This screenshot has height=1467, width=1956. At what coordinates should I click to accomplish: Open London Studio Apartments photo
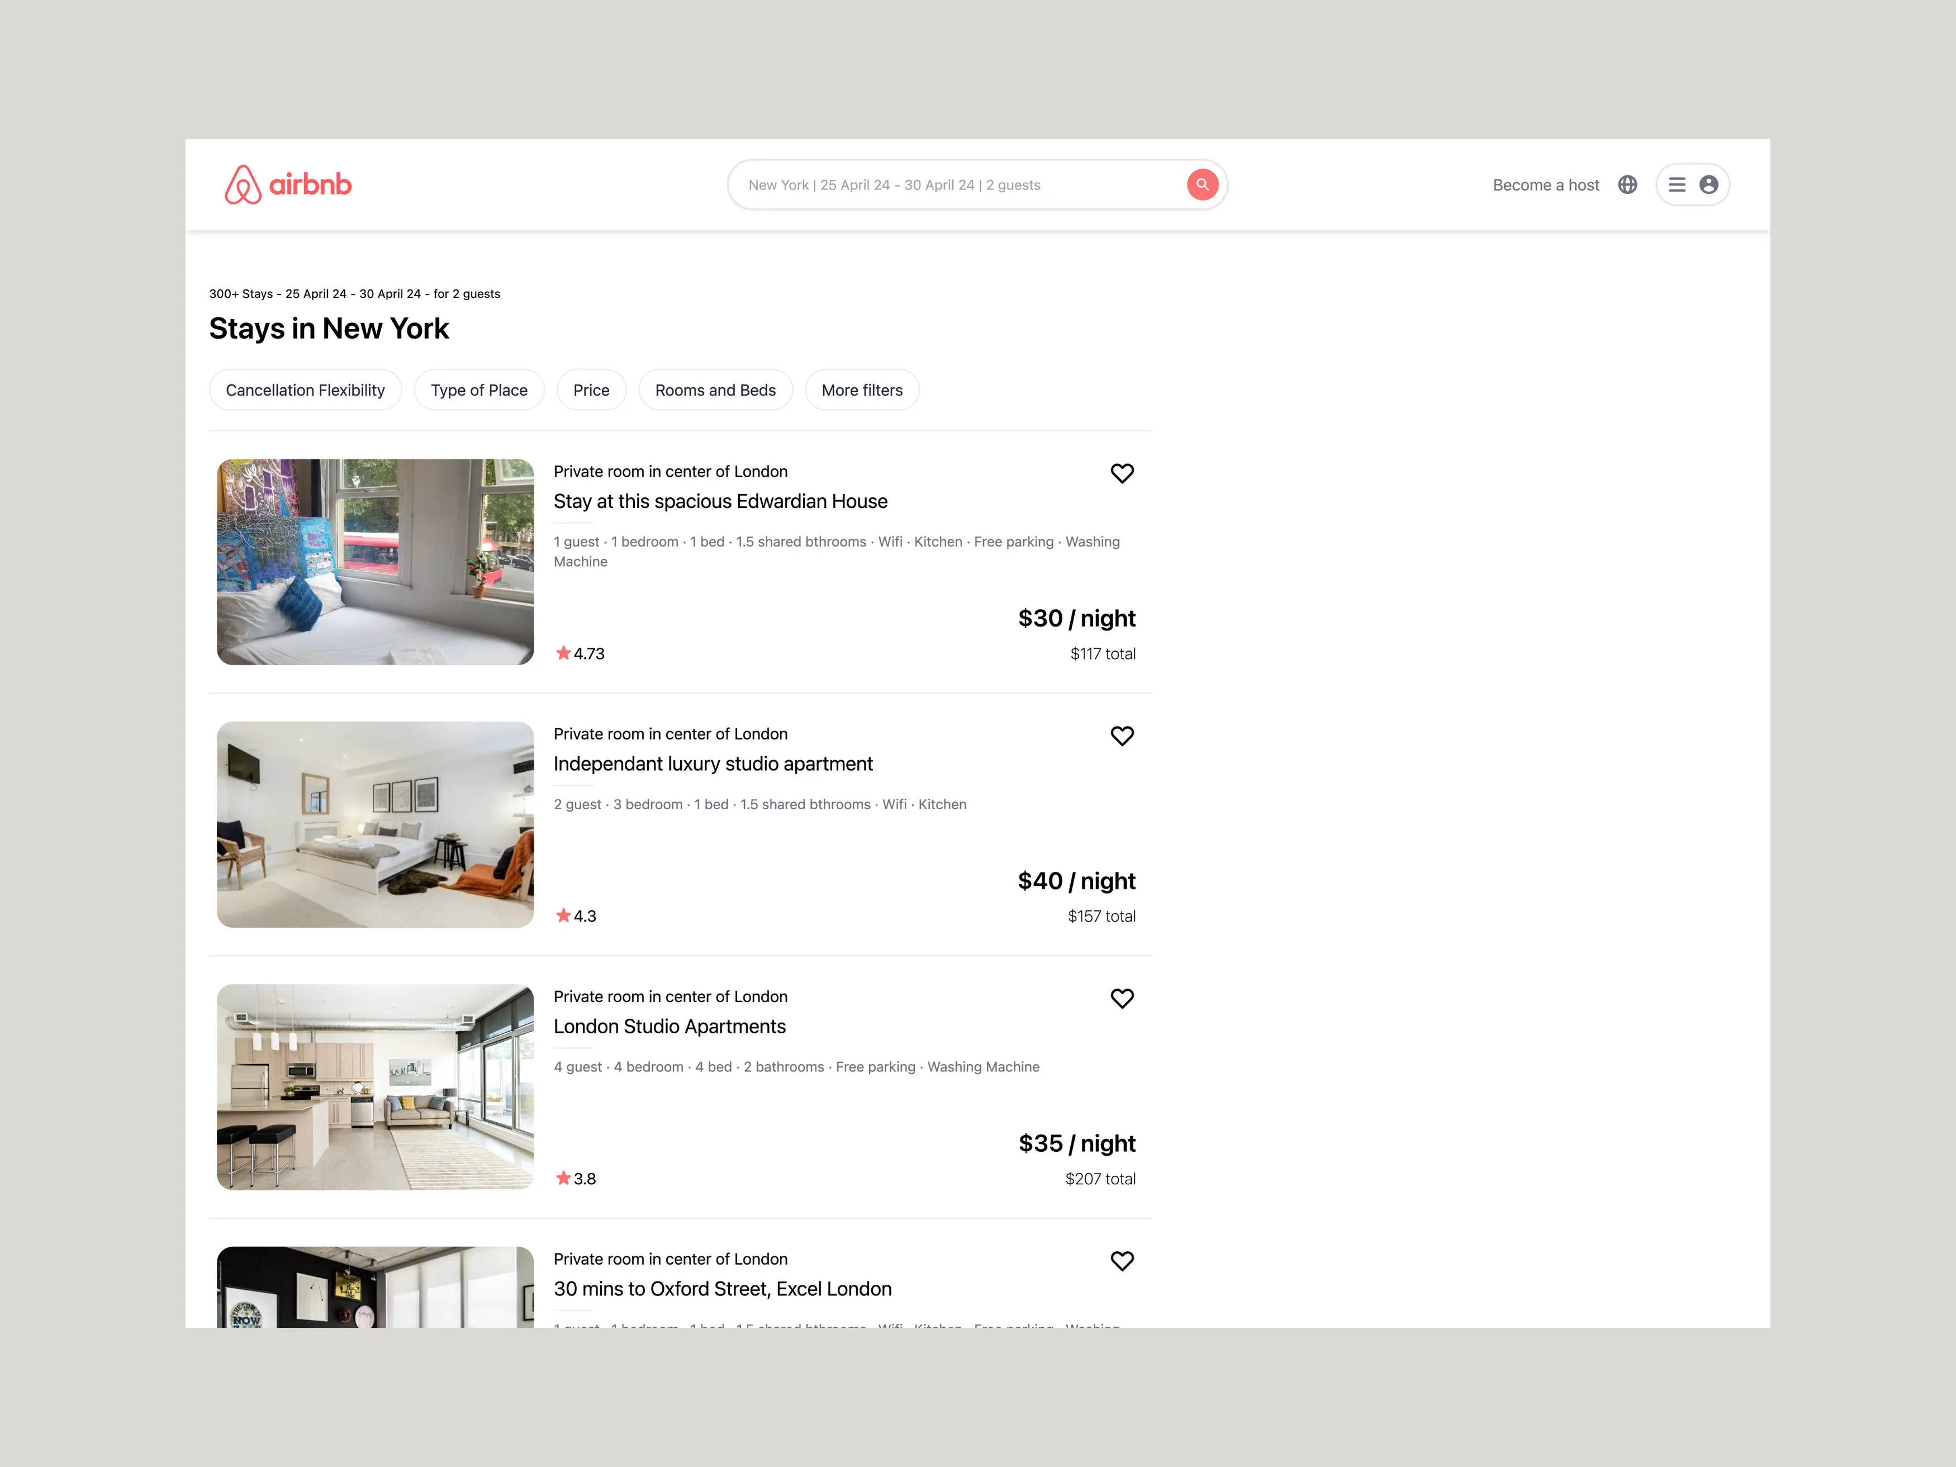point(375,1087)
